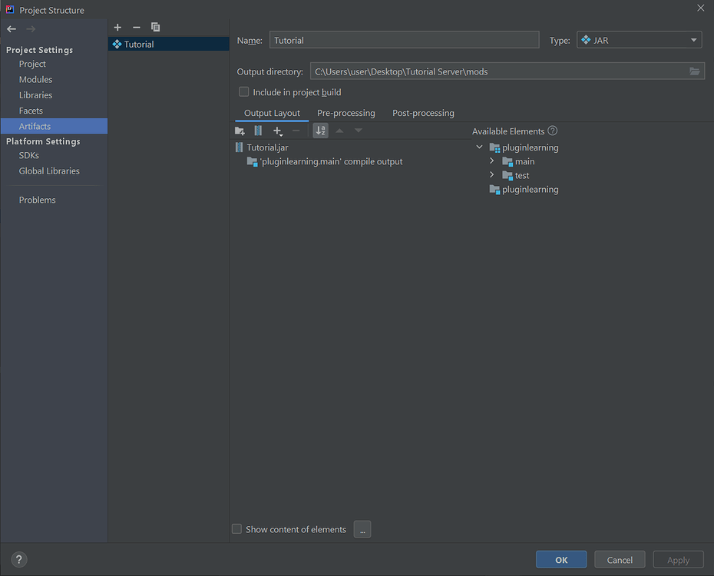
Task: Select 'pluginlearning.main' compile output item
Action: click(x=325, y=161)
